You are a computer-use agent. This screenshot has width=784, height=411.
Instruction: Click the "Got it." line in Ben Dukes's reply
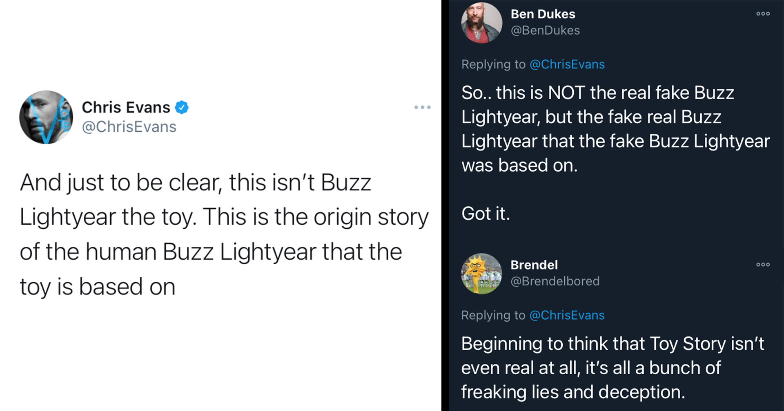[x=486, y=214]
